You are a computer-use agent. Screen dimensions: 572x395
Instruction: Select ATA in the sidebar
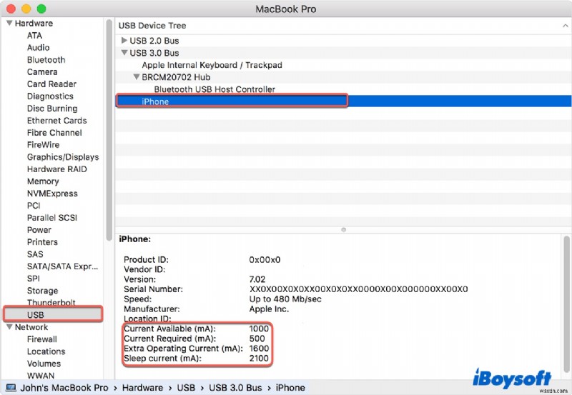pyautogui.click(x=34, y=35)
